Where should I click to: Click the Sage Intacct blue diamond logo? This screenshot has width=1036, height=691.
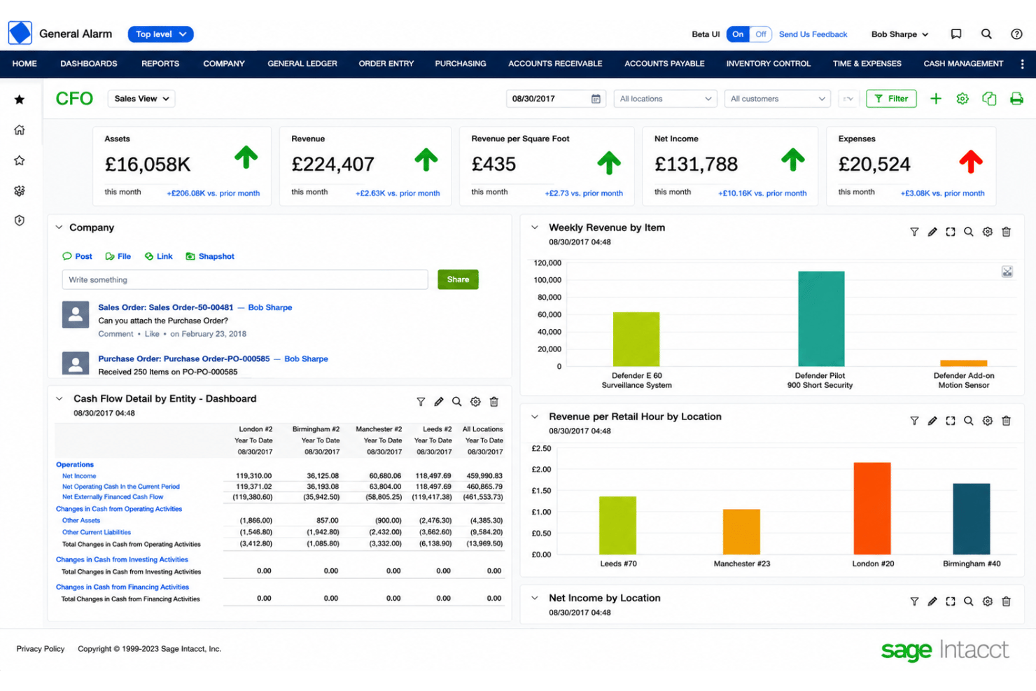[x=20, y=33]
